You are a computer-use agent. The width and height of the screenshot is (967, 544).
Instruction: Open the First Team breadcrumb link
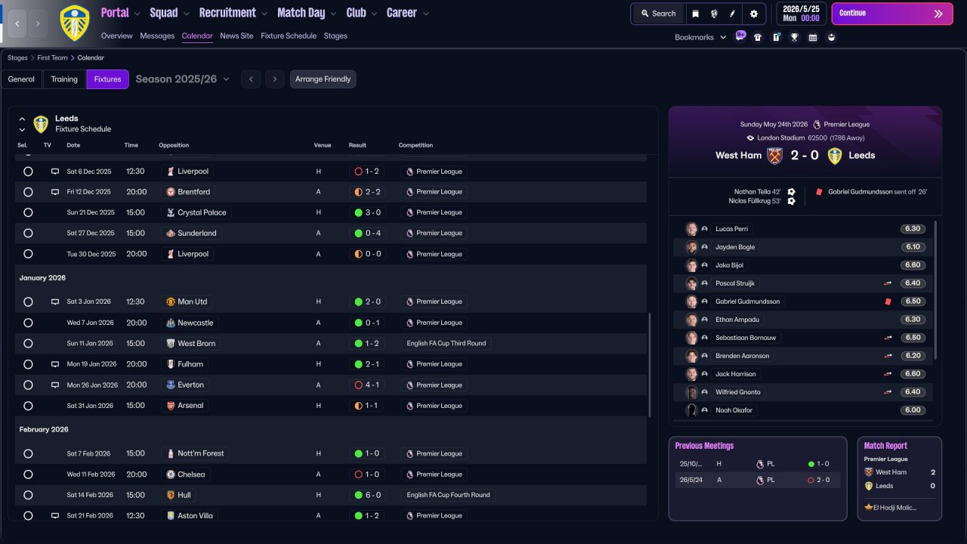point(52,57)
